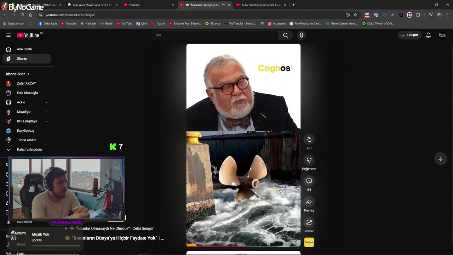Open Uygulamalar apps shortcut
This screenshot has height=255, width=453.
(x=13, y=24)
